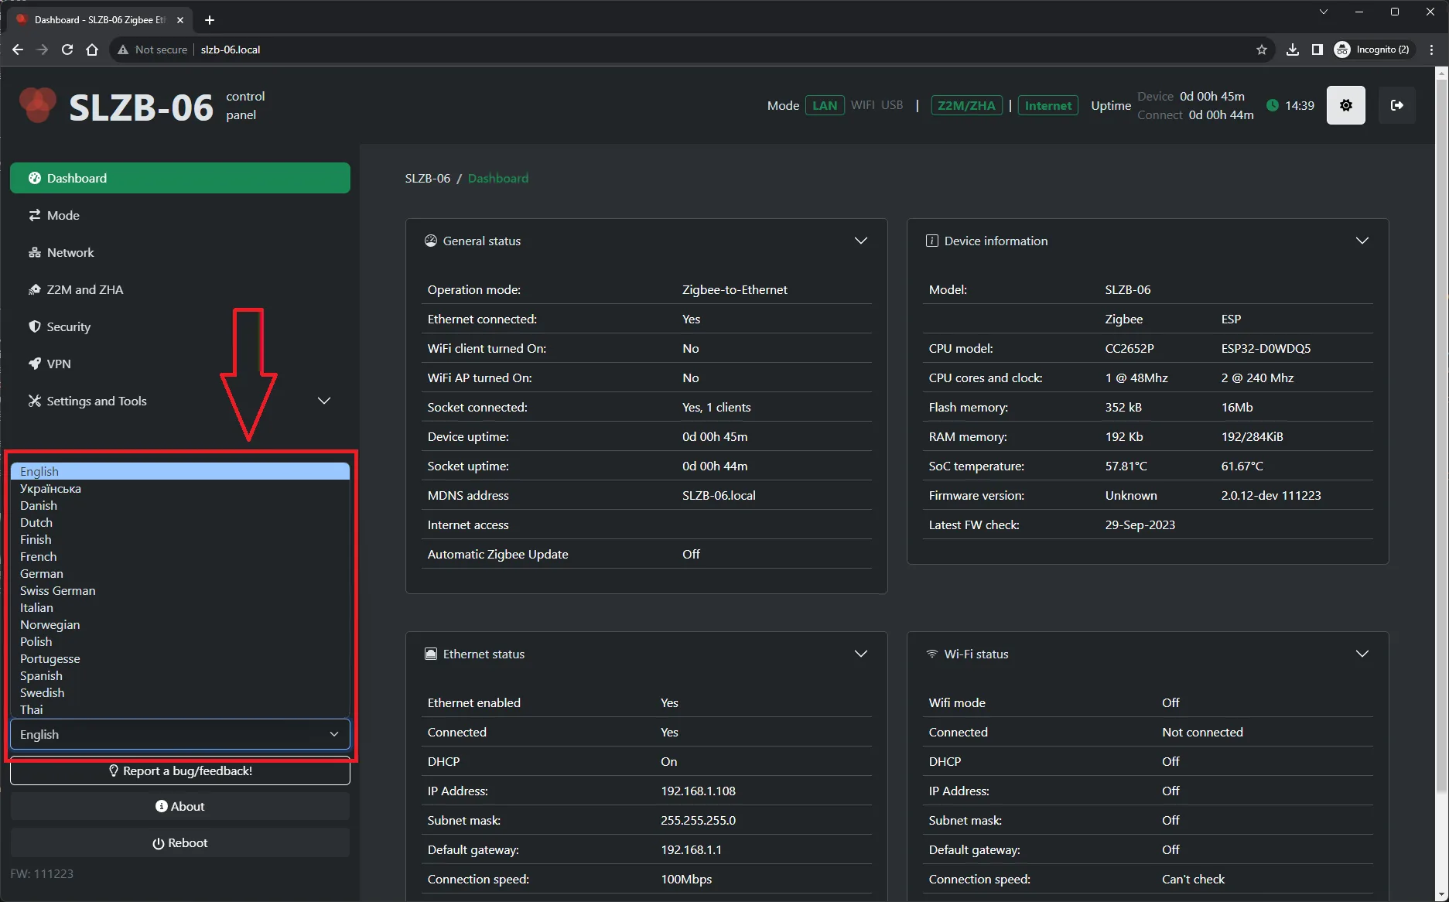Open browser downloads icon

(1292, 50)
